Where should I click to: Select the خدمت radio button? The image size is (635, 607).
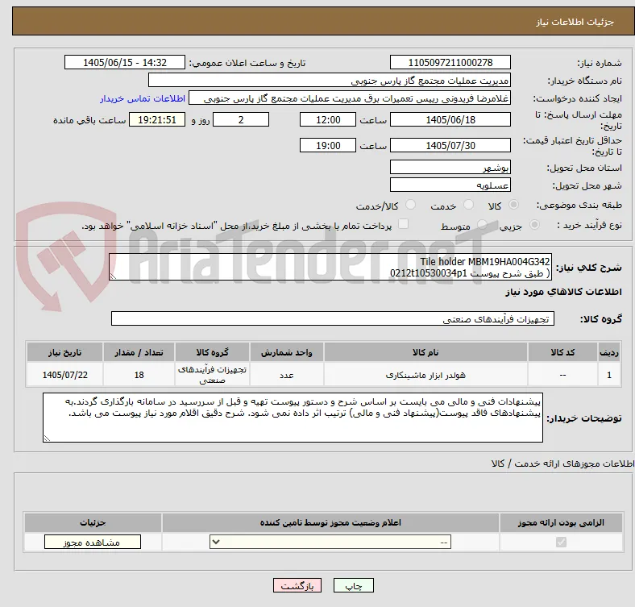[x=468, y=205]
